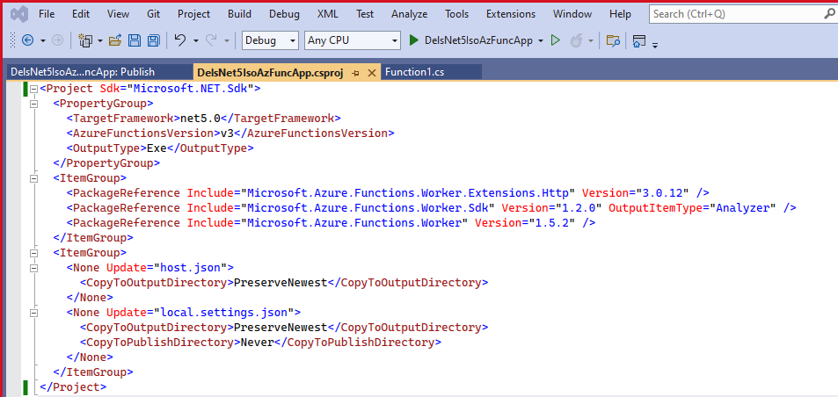
Task: Click Start Without Debugging outline play icon
Action: click(555, 40)
